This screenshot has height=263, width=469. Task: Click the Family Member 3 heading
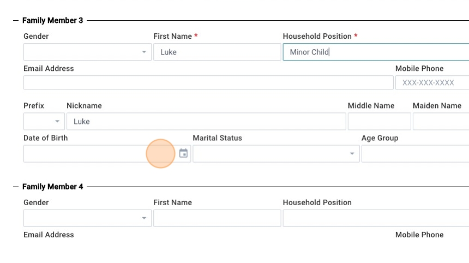pos(52,21)
